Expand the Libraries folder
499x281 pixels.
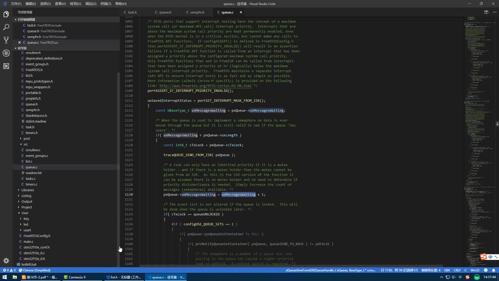(28, 190)
